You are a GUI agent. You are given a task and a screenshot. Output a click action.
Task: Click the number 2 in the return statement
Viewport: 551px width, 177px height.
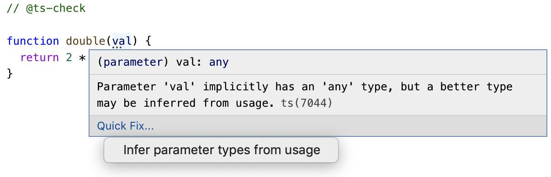click(x=69, y=57)
